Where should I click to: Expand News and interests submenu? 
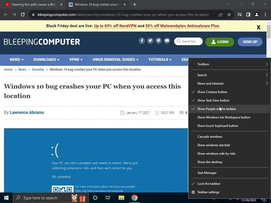pyautogui.click(x=229, y=83)
